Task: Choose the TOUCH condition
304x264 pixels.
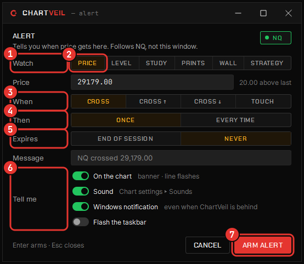Action: [263, 101]
